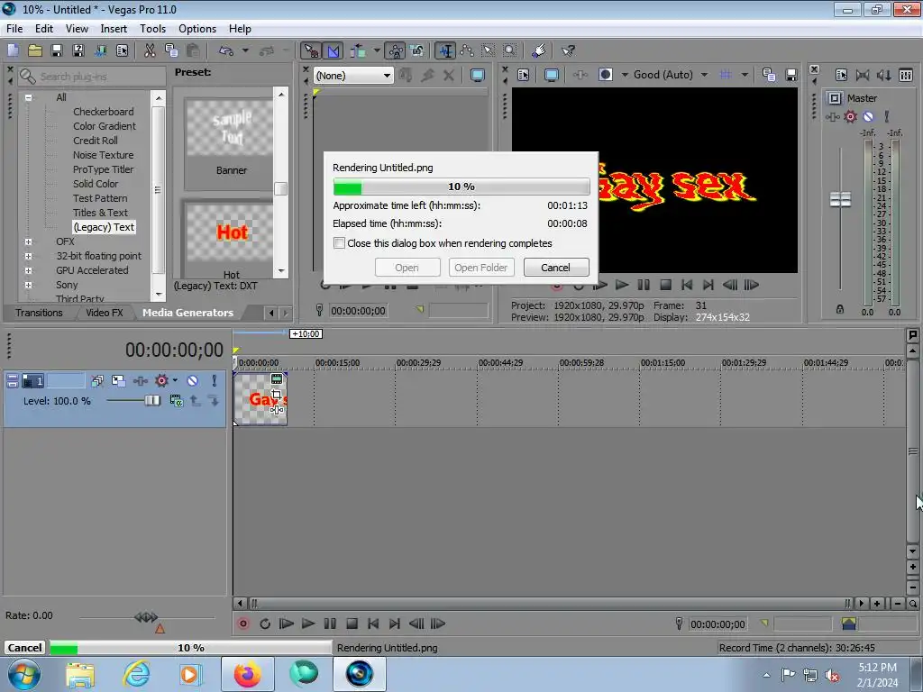923x692 pixels.
Task: Solo the Master bus exclamation icon
Action: coord(887,116)
